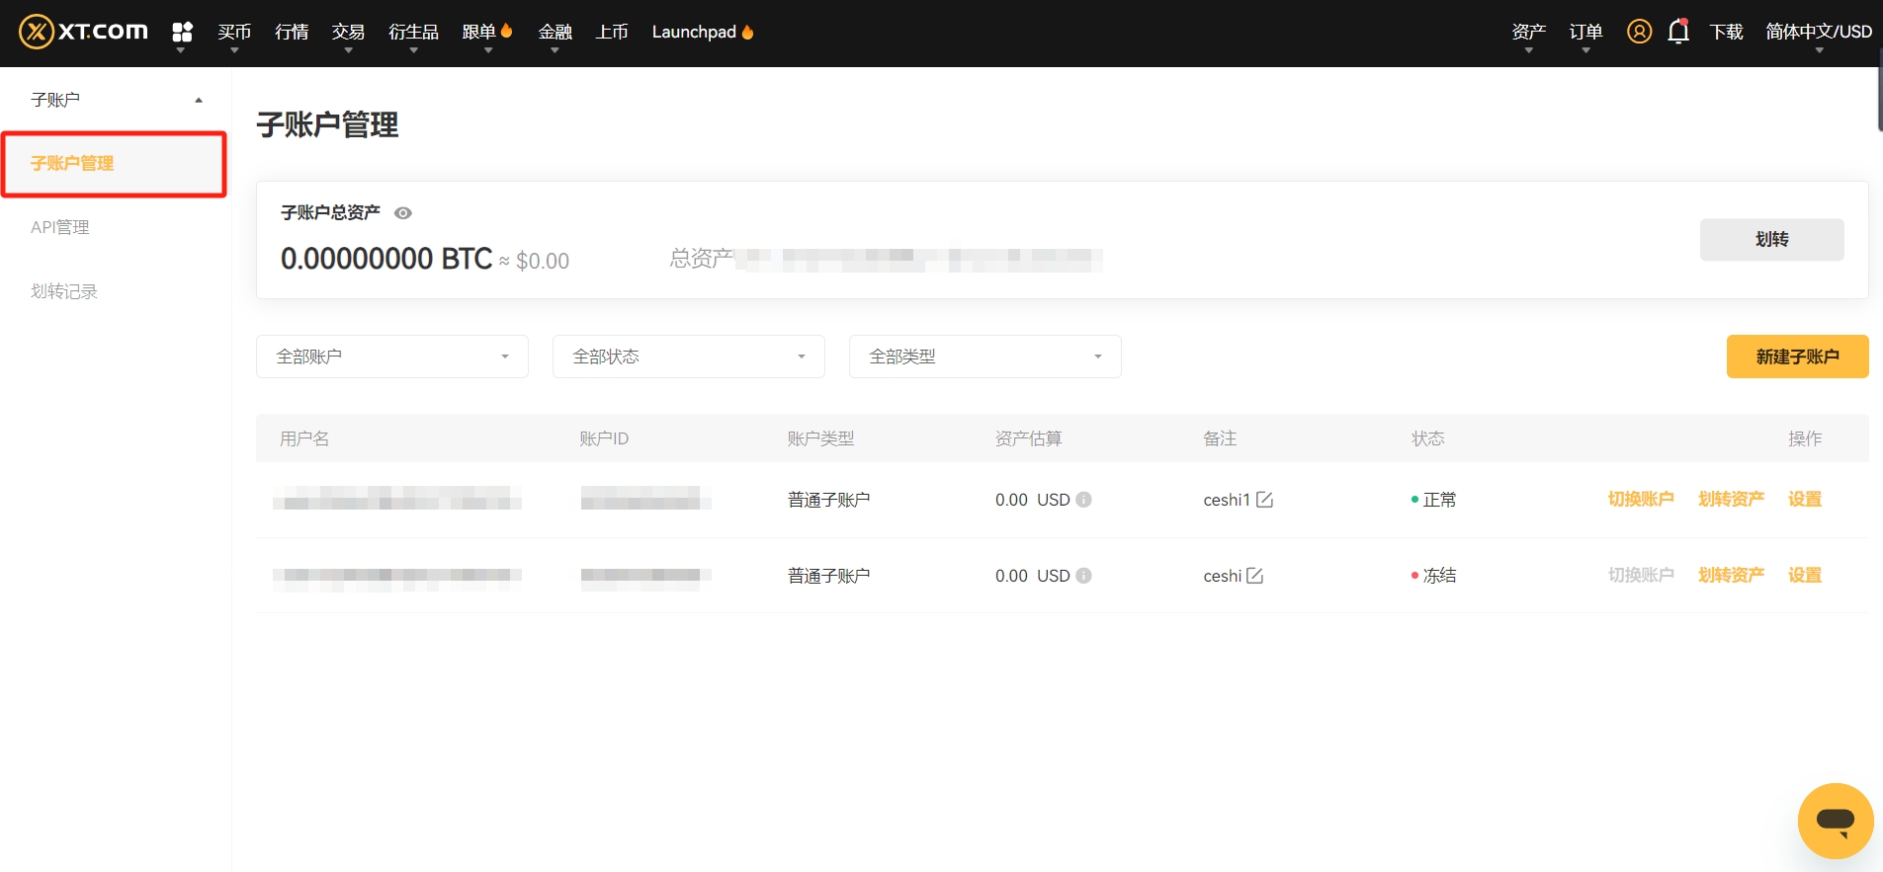Show asset info for ceshi1 row

pyautogui.click(x=1083, y=500)
